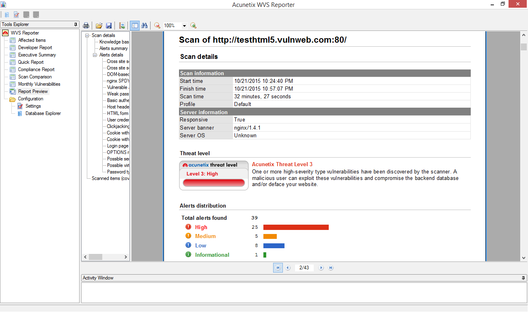528x312 pixels.
Task: Collapse the Scan details tree node
Action: (87, 35)
